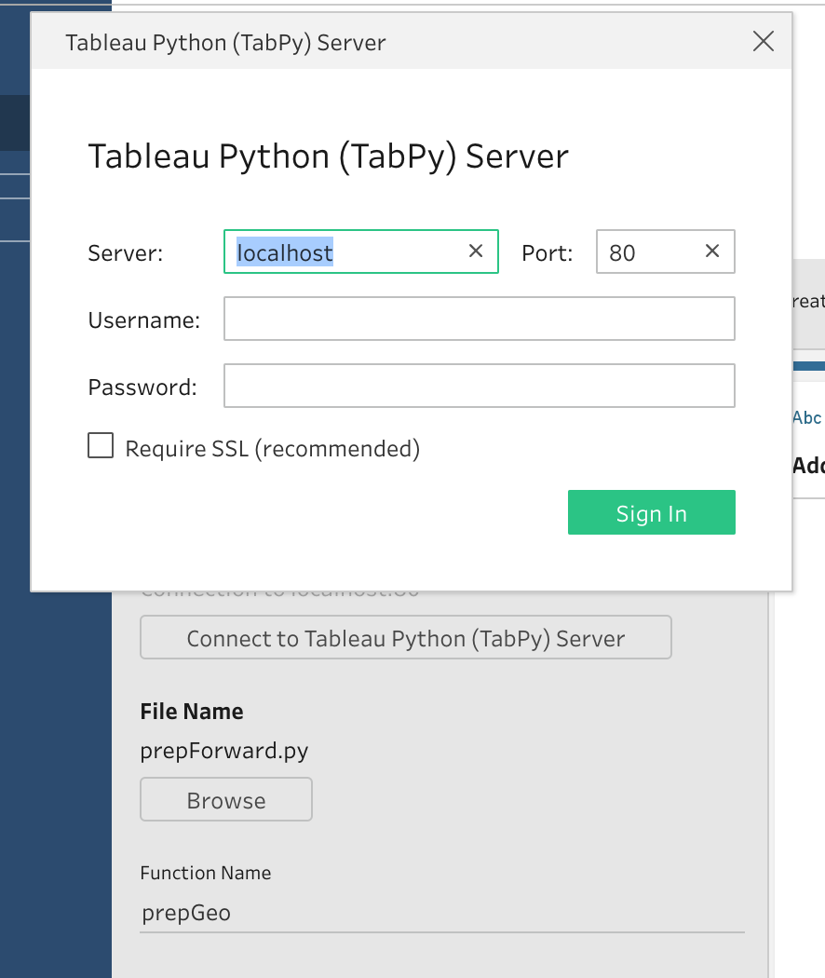Click Connect to Tableau Python (TabPy) Server button
Screen dimensions: 825x978
[405, 637]
